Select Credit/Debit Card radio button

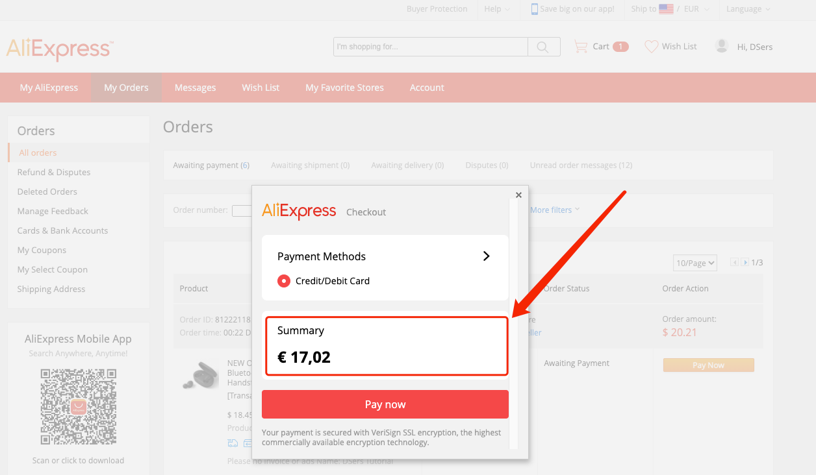click(x=284, y=281)
